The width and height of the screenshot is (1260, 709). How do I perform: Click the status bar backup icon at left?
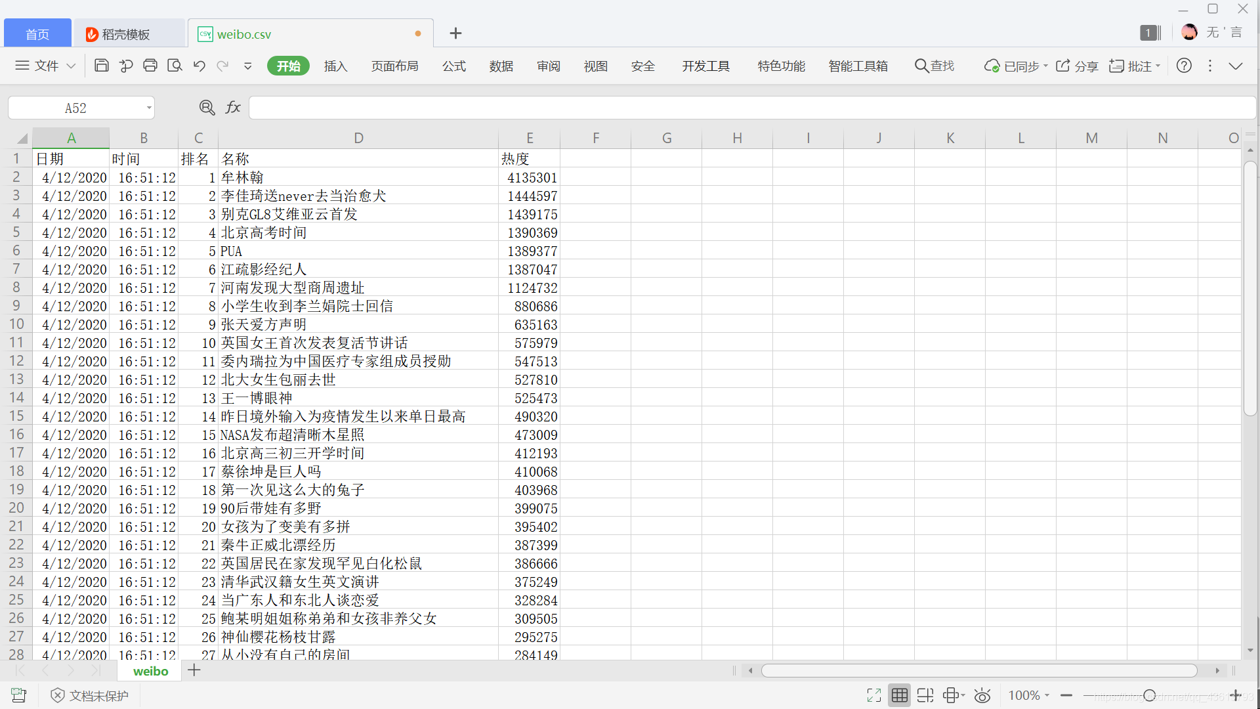pos(19,695)
